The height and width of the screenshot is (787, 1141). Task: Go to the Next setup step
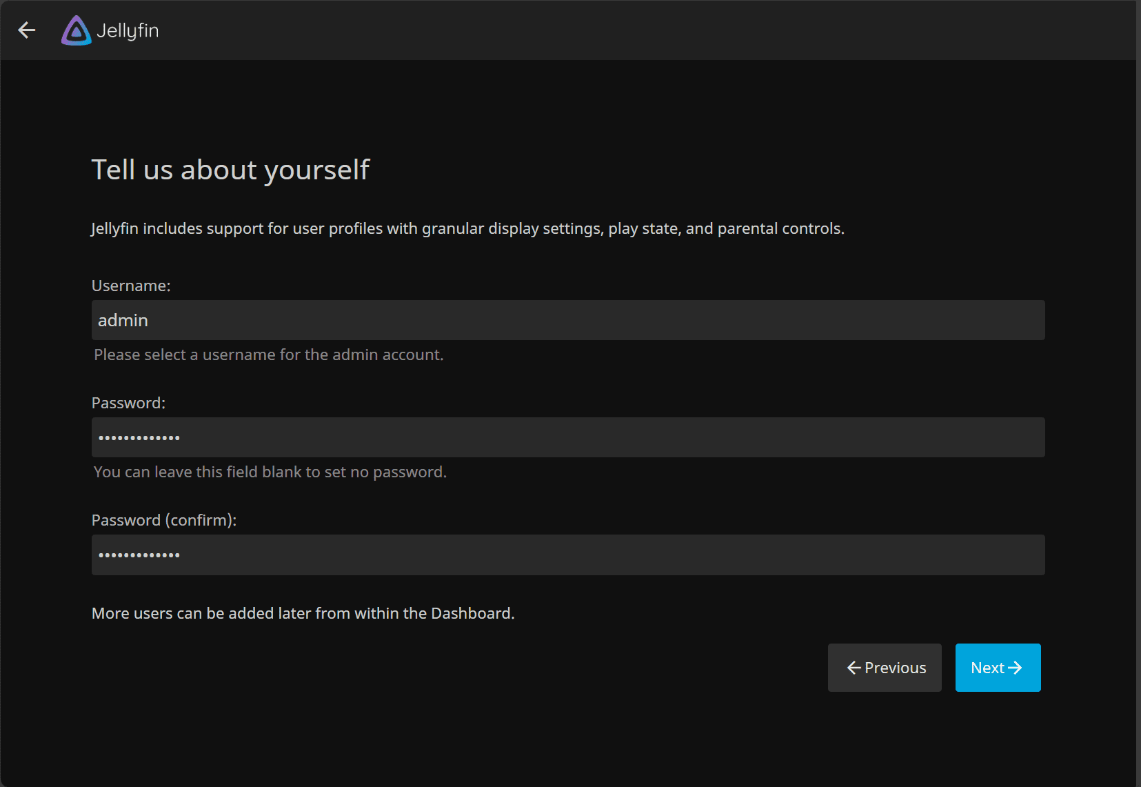pos(997,668)
